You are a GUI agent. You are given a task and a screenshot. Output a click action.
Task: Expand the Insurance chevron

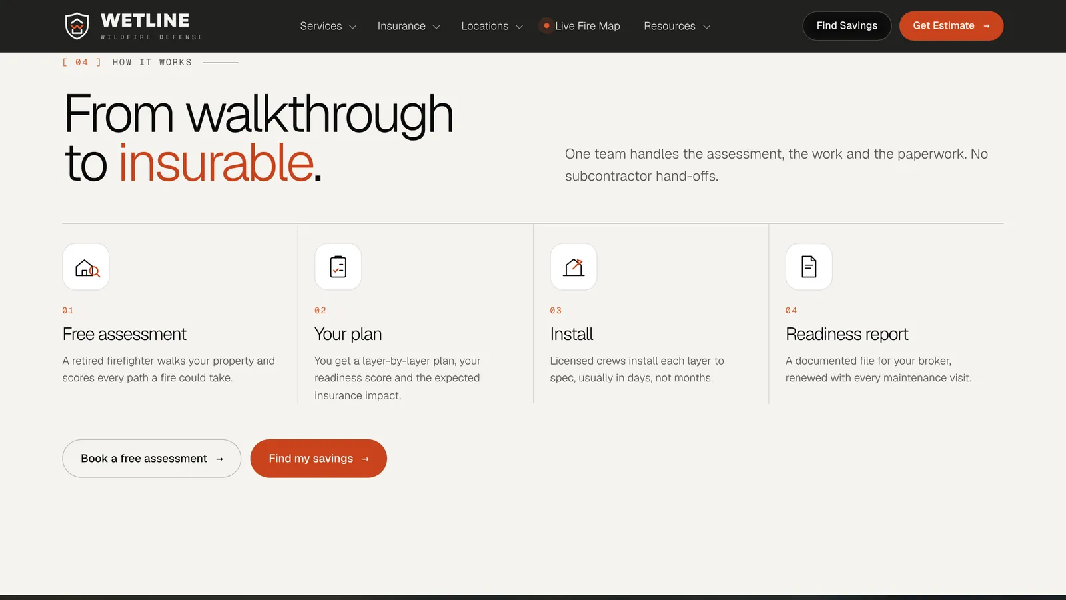coord(436,27)
